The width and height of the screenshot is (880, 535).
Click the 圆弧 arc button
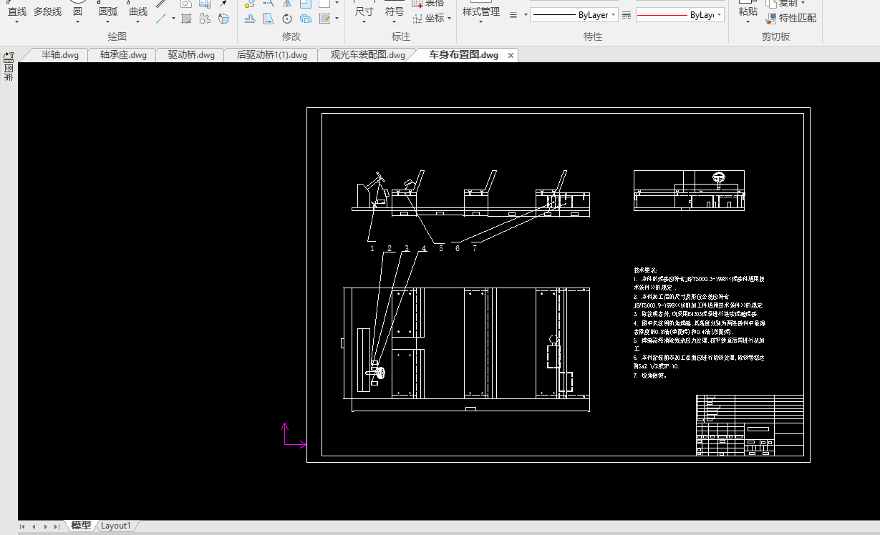108,11
